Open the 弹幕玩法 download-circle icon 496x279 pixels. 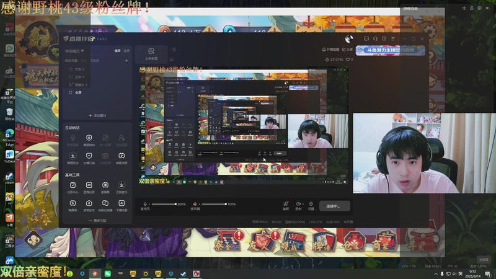tap(73, 158)
